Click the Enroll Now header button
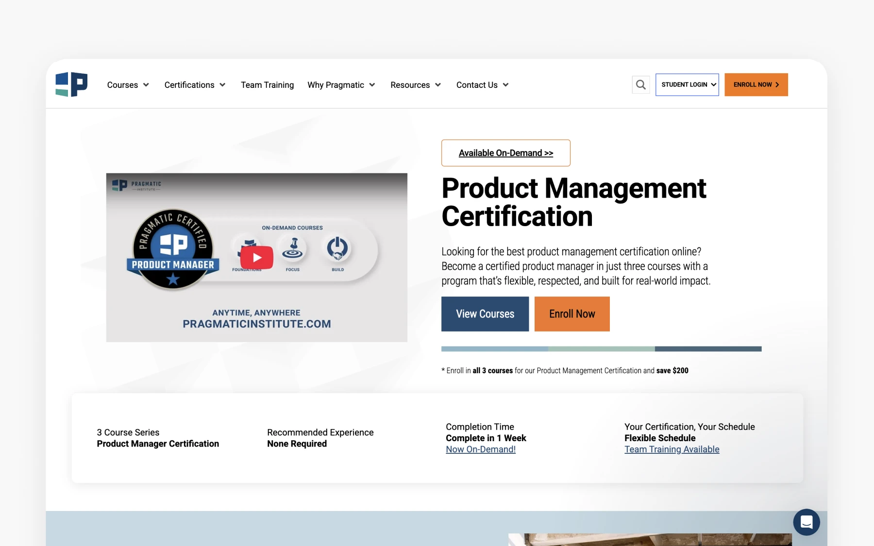The width and height of the screenshot is (874, 546). click(x=756, y=84)
